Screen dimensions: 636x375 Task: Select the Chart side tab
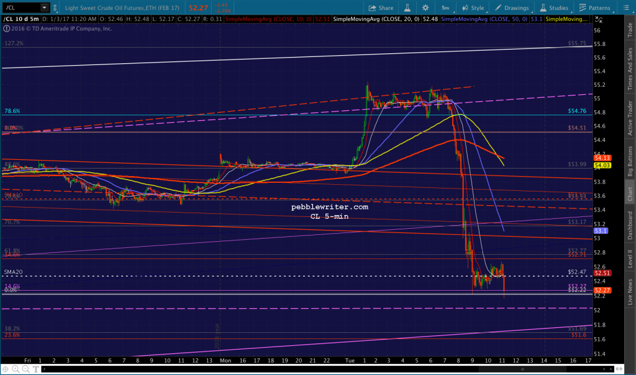630,193
